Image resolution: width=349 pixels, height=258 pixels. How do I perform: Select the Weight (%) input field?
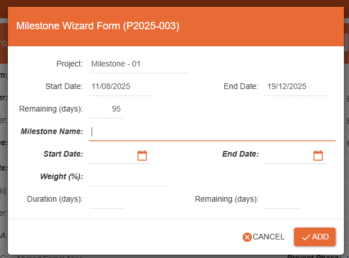pos(128,177)
